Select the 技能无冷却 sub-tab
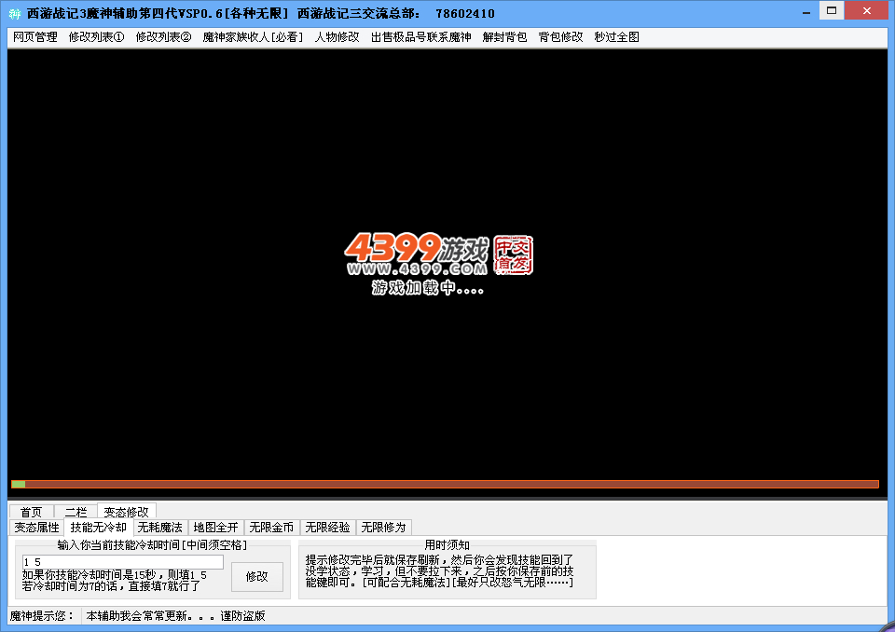 tap(98, 527)
